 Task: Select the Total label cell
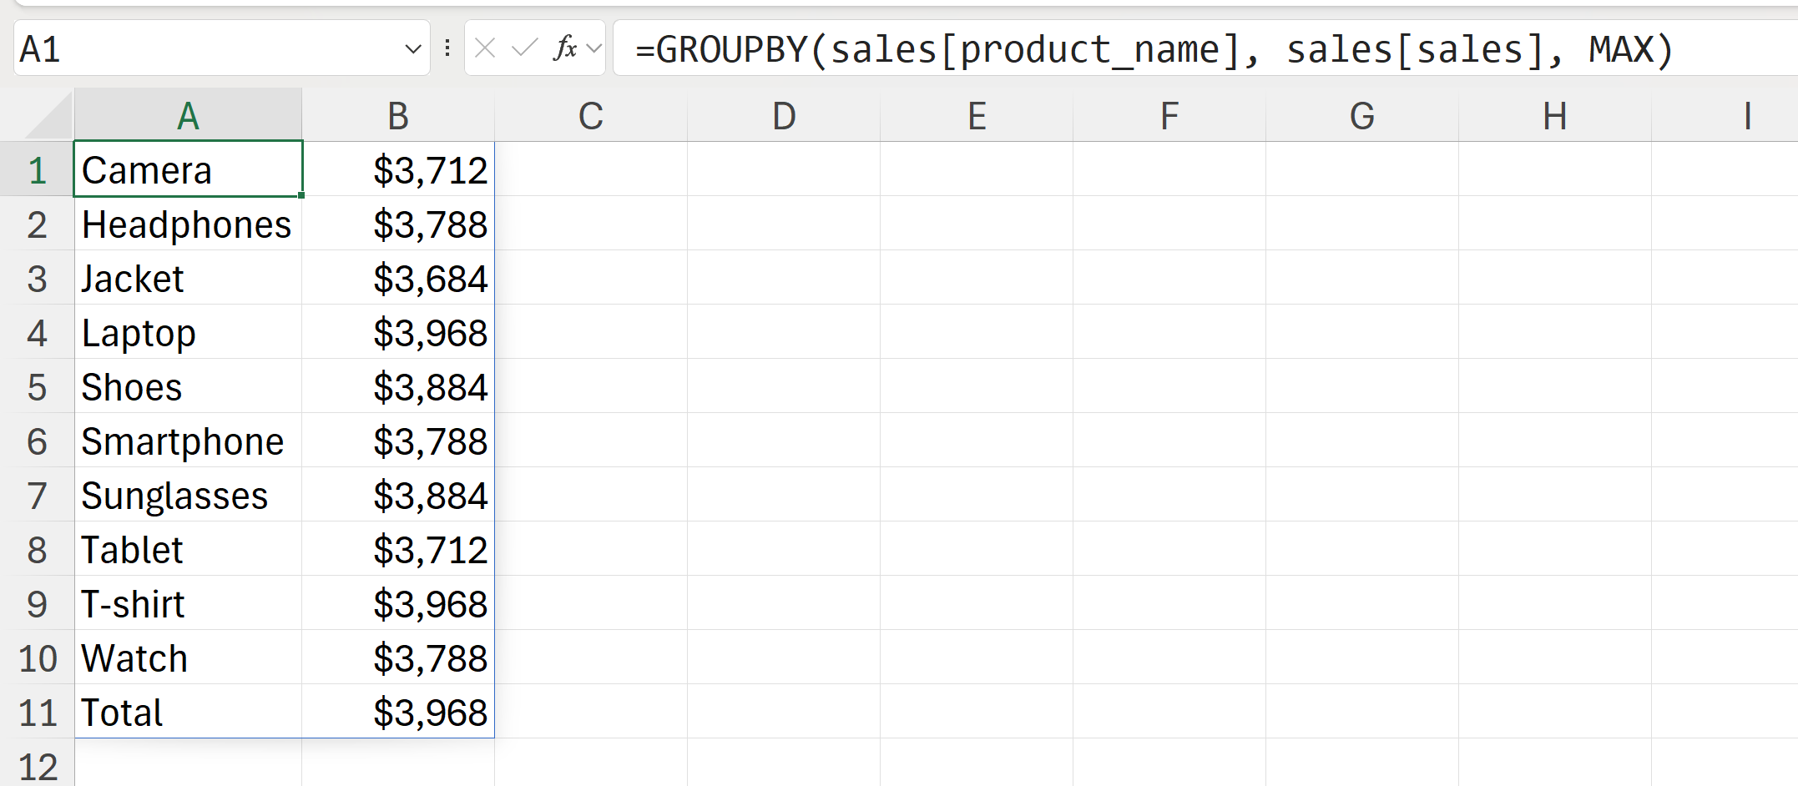[188, 713]
